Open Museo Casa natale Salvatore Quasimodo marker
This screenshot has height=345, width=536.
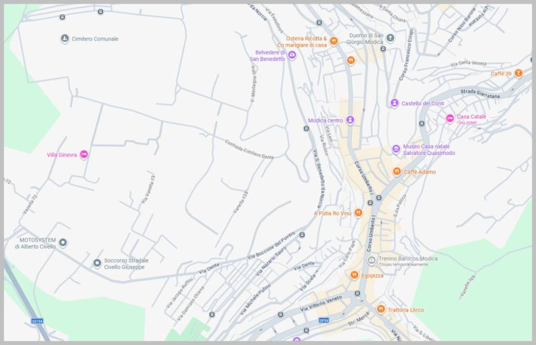pyautogui.click(x=396, y=149)
